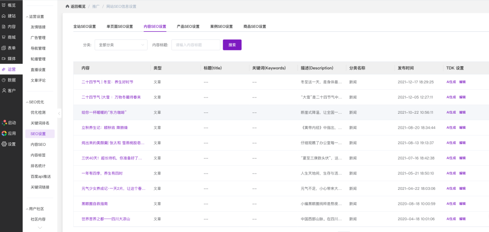Viewport: 489px width, 232px height.
Task: Collapse the SEO优化 menu group
Action: 26,102
